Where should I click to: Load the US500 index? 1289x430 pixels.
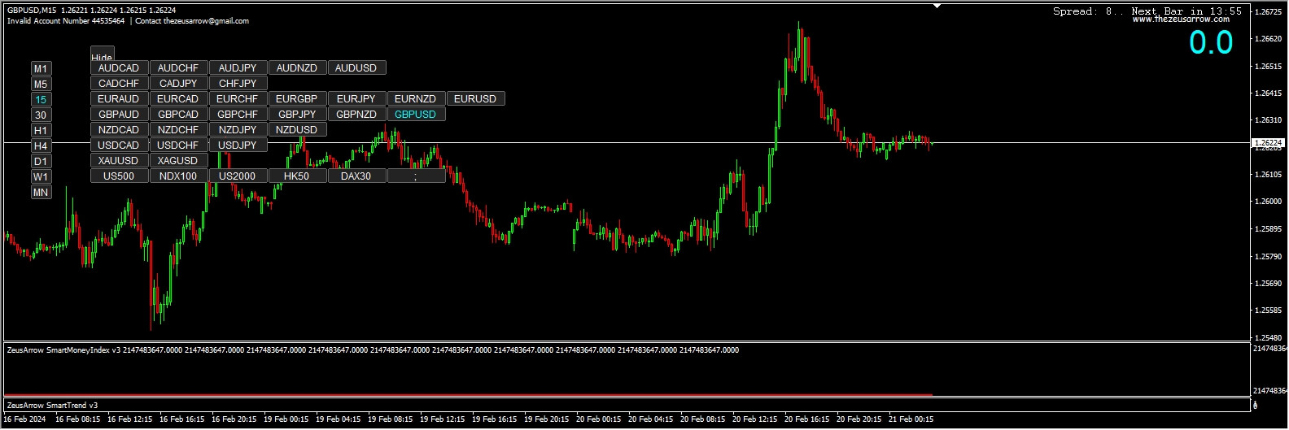[x=119, y=176]
